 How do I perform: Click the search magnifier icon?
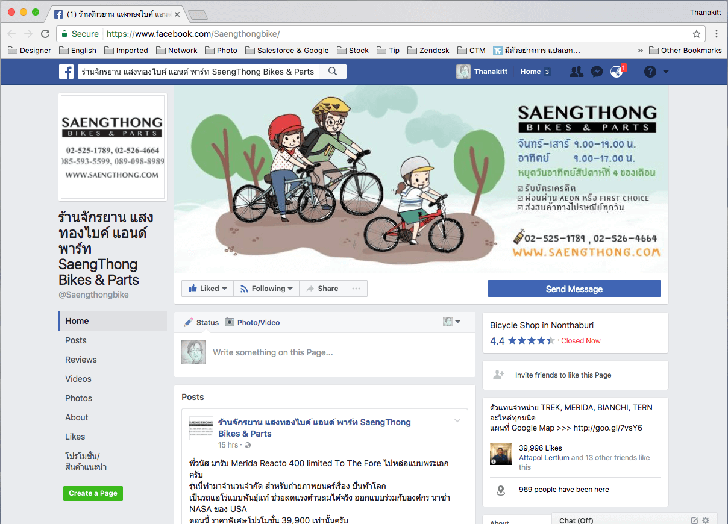[333, 72]
